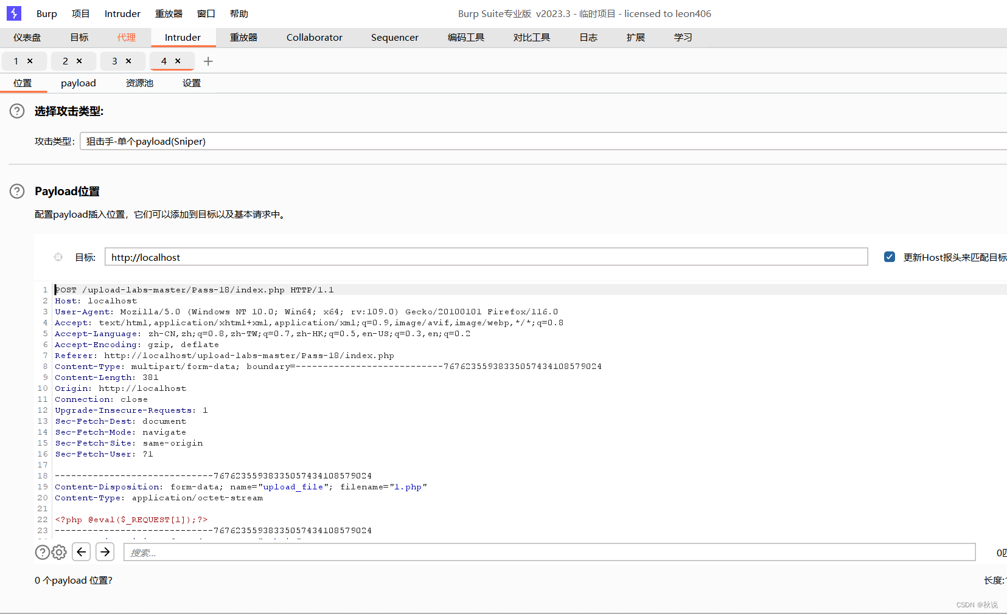Screen dimensions: 1007x614
Task: Close Intruder tab 2
Action: point(79,61)
